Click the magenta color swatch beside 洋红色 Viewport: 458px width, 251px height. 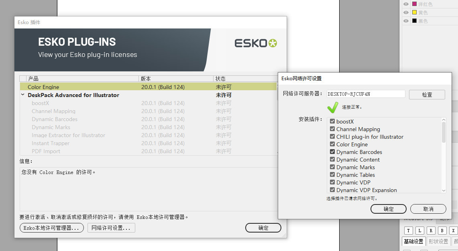[414, 4]
